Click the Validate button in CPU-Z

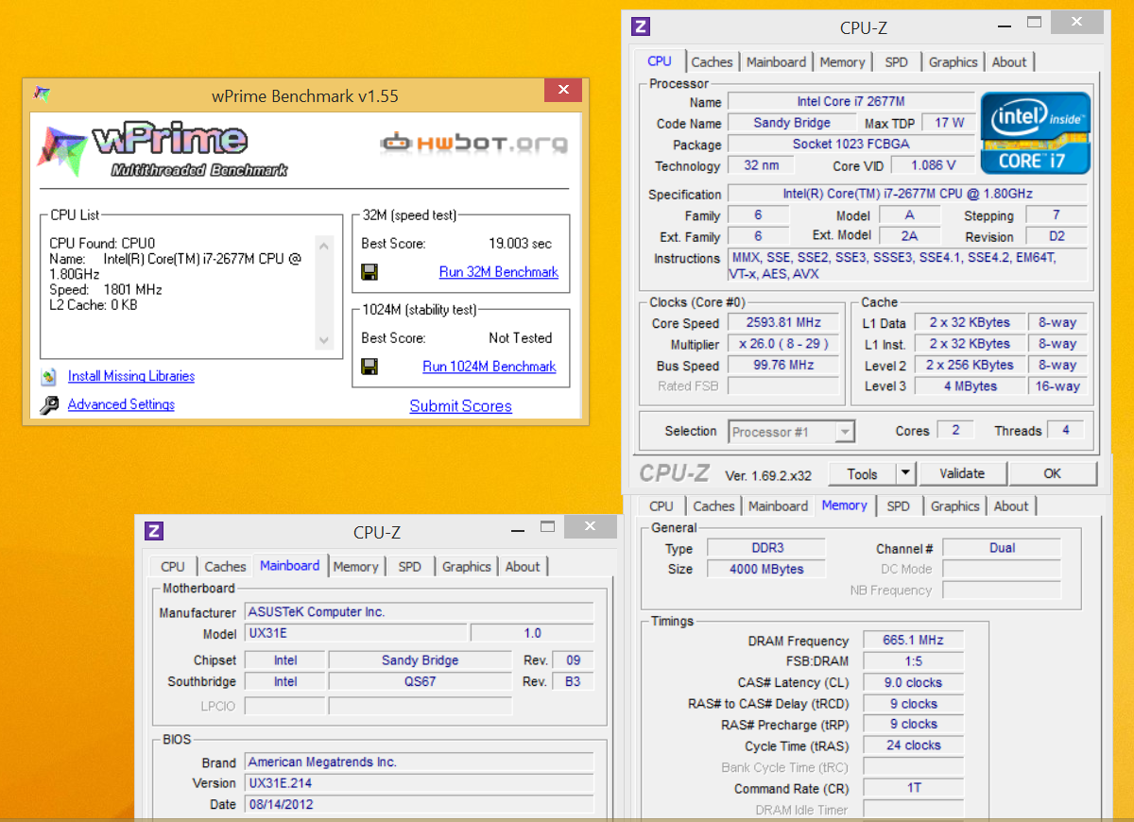[962, 473]
